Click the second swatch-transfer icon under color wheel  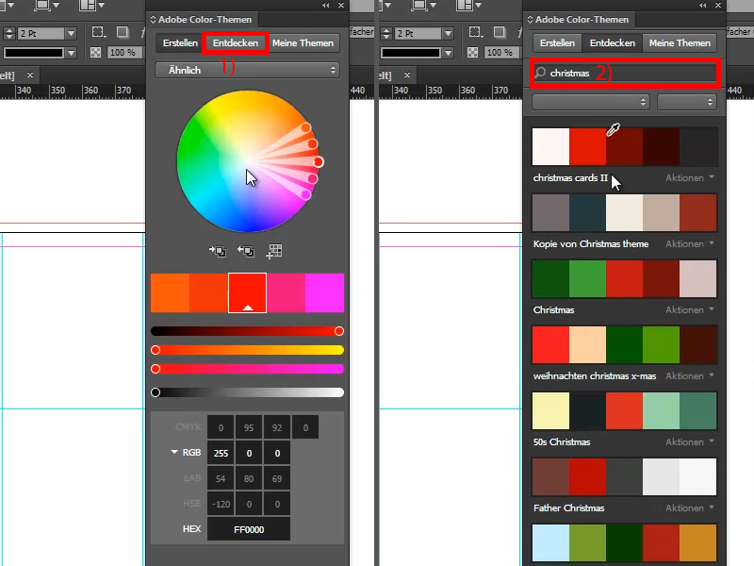(246, 251)
